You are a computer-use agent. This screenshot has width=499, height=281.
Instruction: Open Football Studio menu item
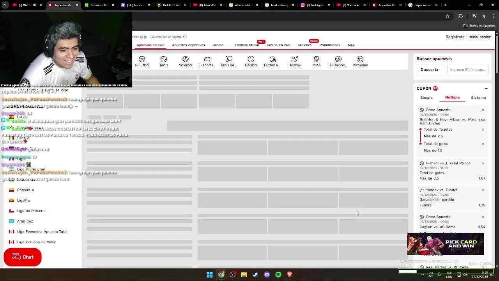pos(247,45)
